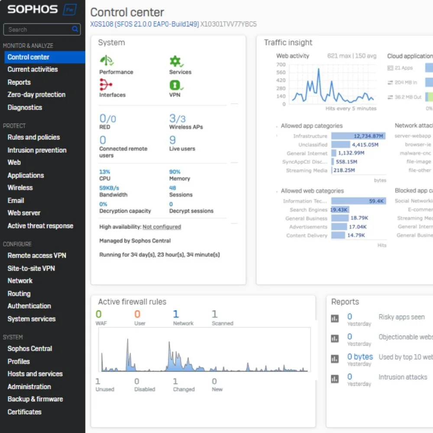
Task: Open Hosts and services menu item
Action: pos(35,374)
